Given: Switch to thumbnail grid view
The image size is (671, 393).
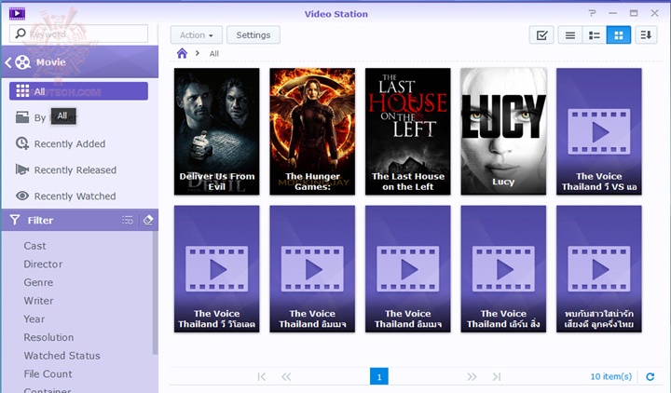Looking at the screenshot, I should point(619,35).
